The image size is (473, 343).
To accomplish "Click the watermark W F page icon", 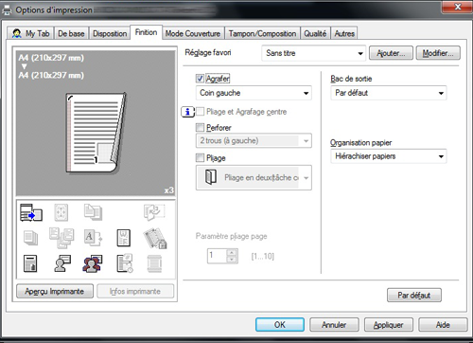I will coord(123,238).
